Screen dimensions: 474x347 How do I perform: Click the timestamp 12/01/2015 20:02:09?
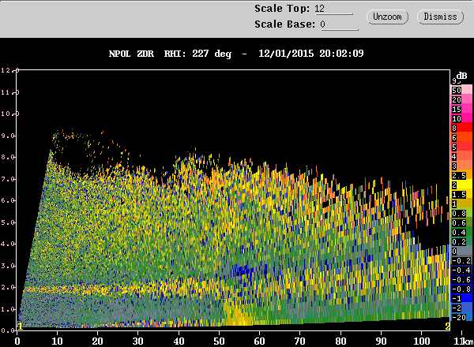coord(311,54)
